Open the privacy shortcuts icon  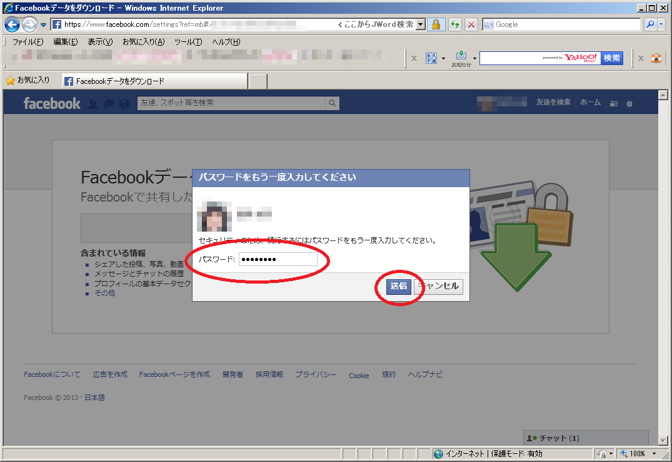(614, 104)
